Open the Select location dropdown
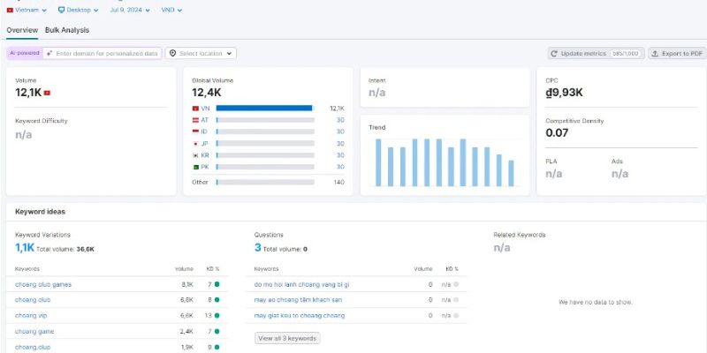The image size is (707, 353). click(x=201, y=53)
